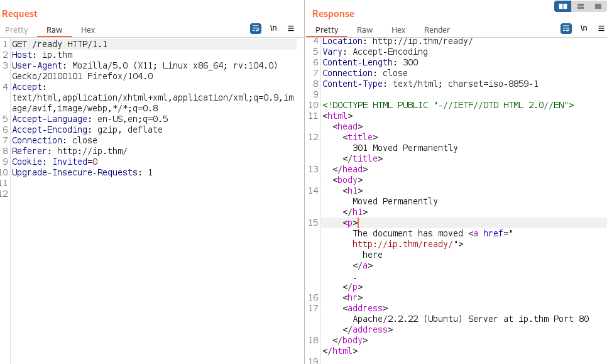
Task: Click the highlighted <p> line in the response
Action: [x=351, y=223]
